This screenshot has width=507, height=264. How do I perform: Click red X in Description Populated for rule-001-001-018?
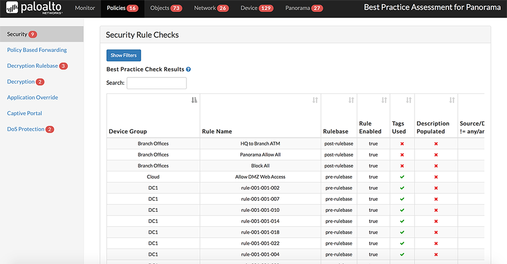click(x=436, y=232)
